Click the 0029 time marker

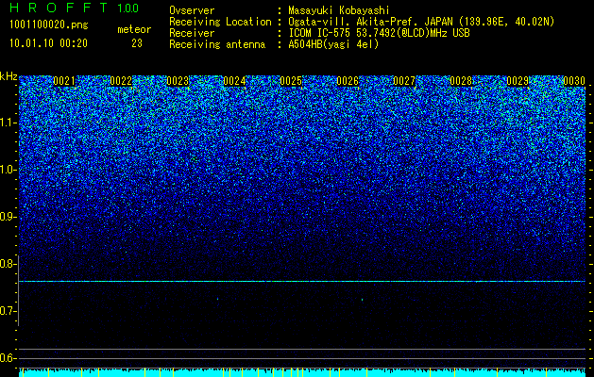[x=518, y=81]
